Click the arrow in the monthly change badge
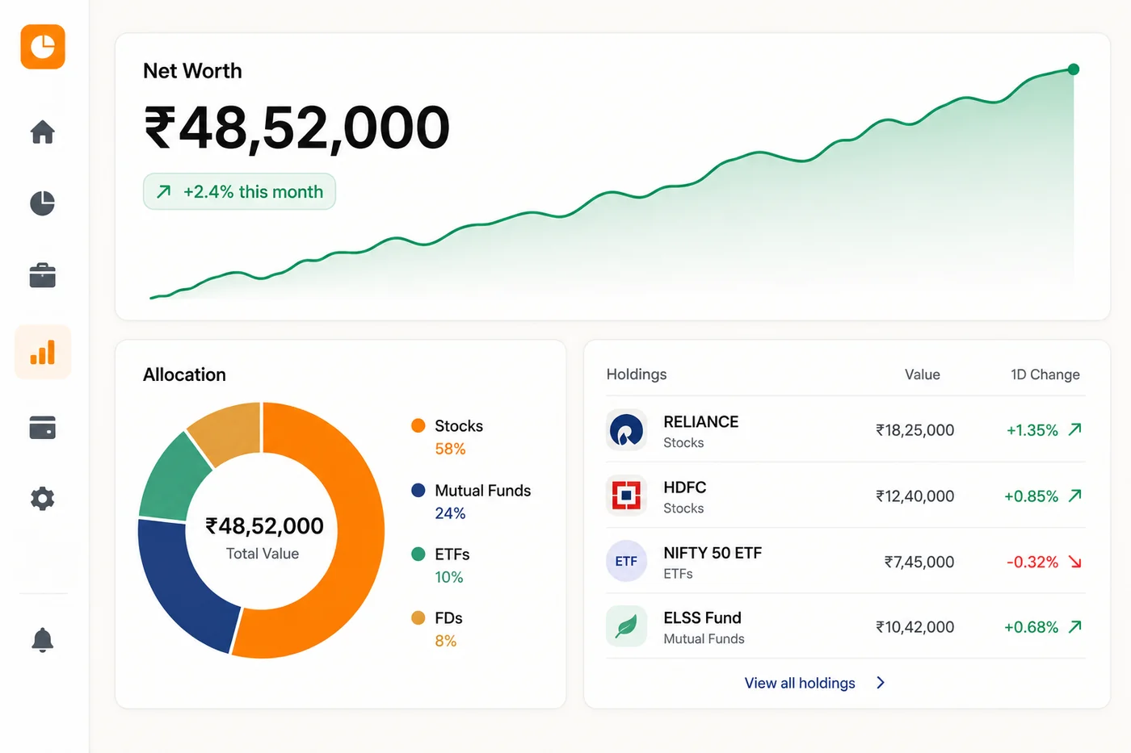This screenshot has width=1131, height=753. 164,191
